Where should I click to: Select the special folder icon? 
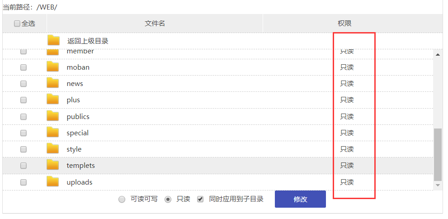tap(53, 133)
